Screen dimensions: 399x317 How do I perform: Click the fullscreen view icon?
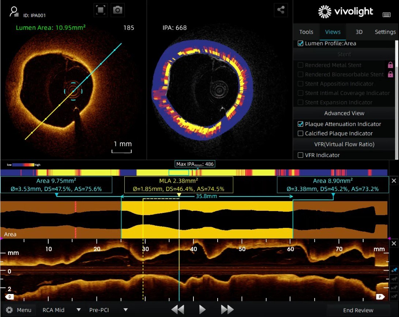click(x=100, y=10)
